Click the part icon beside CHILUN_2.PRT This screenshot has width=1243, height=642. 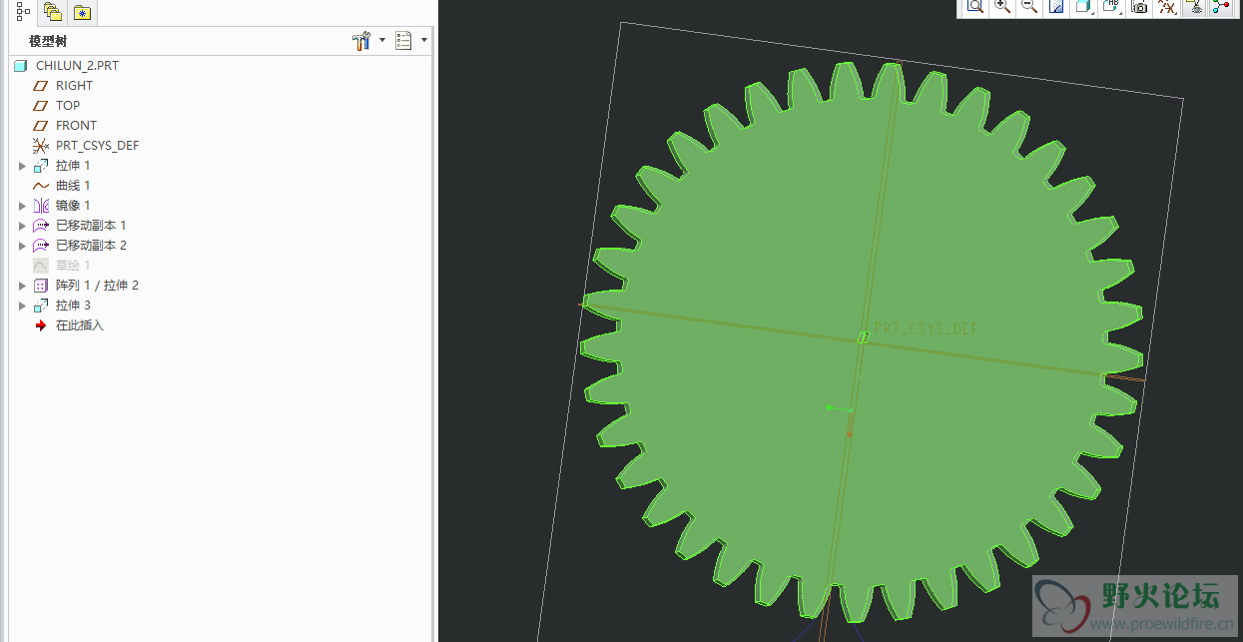pos(21,66)
